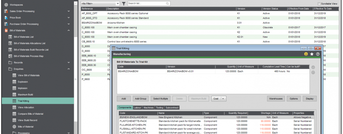Screen dimensions: 343x134
Task: Open Bill of Materials Process Map
Action: [x=29, y=56]
